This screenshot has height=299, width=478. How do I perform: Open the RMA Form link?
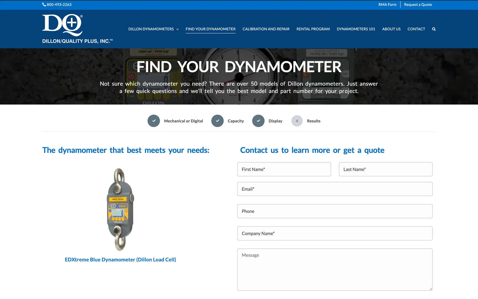tap(387, 4)
